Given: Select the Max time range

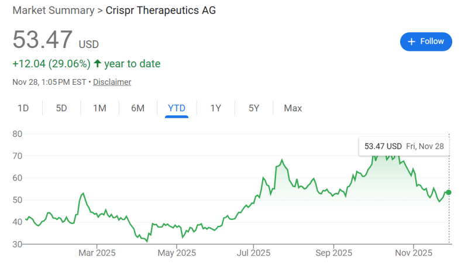Looking at the screenshot, I should [x=293, y=108].
